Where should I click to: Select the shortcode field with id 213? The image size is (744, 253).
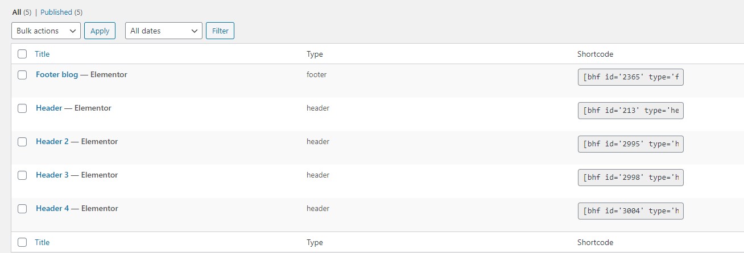(x=630, y=111)
